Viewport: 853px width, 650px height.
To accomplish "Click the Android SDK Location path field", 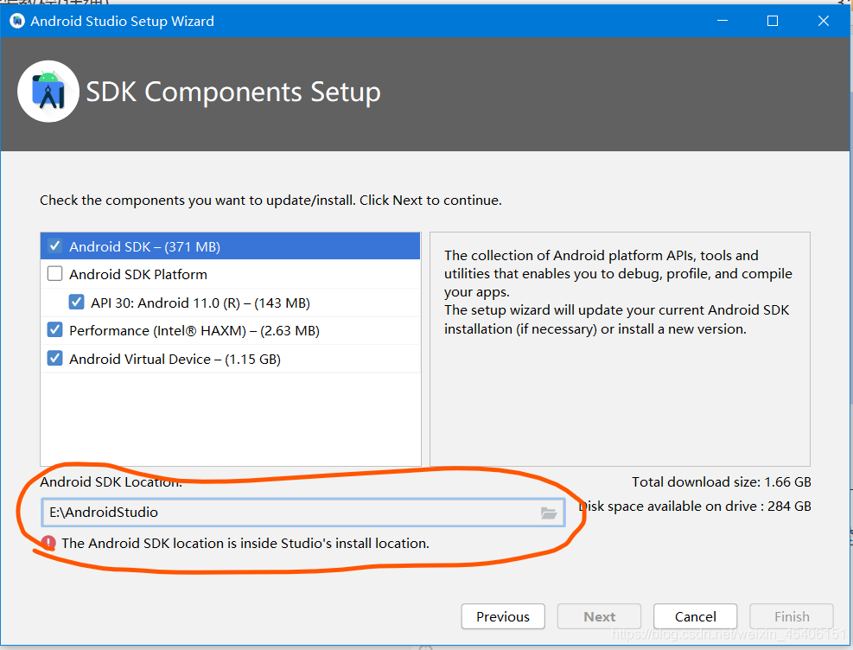I will point(303,513).
